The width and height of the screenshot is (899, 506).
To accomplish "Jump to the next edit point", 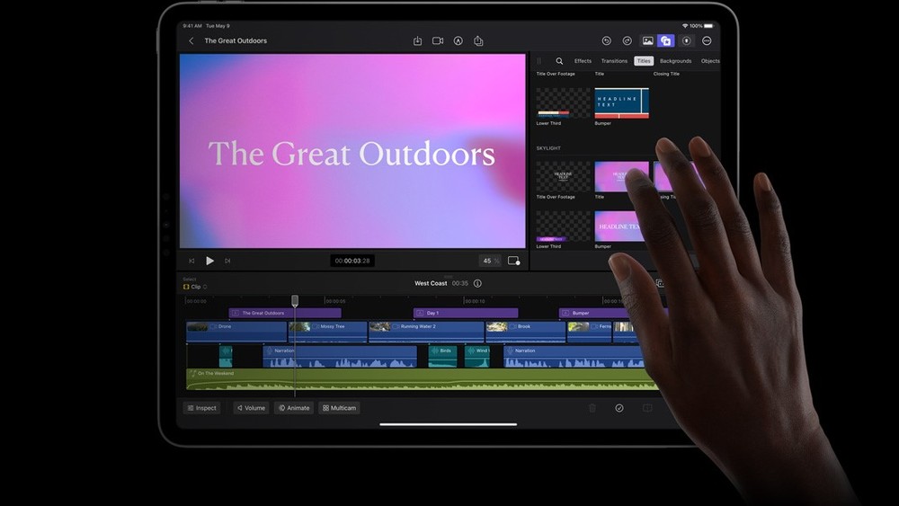I will [227, 261].
